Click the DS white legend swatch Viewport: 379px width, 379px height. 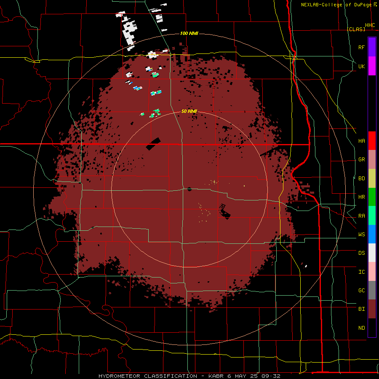[x=372, y=253]
